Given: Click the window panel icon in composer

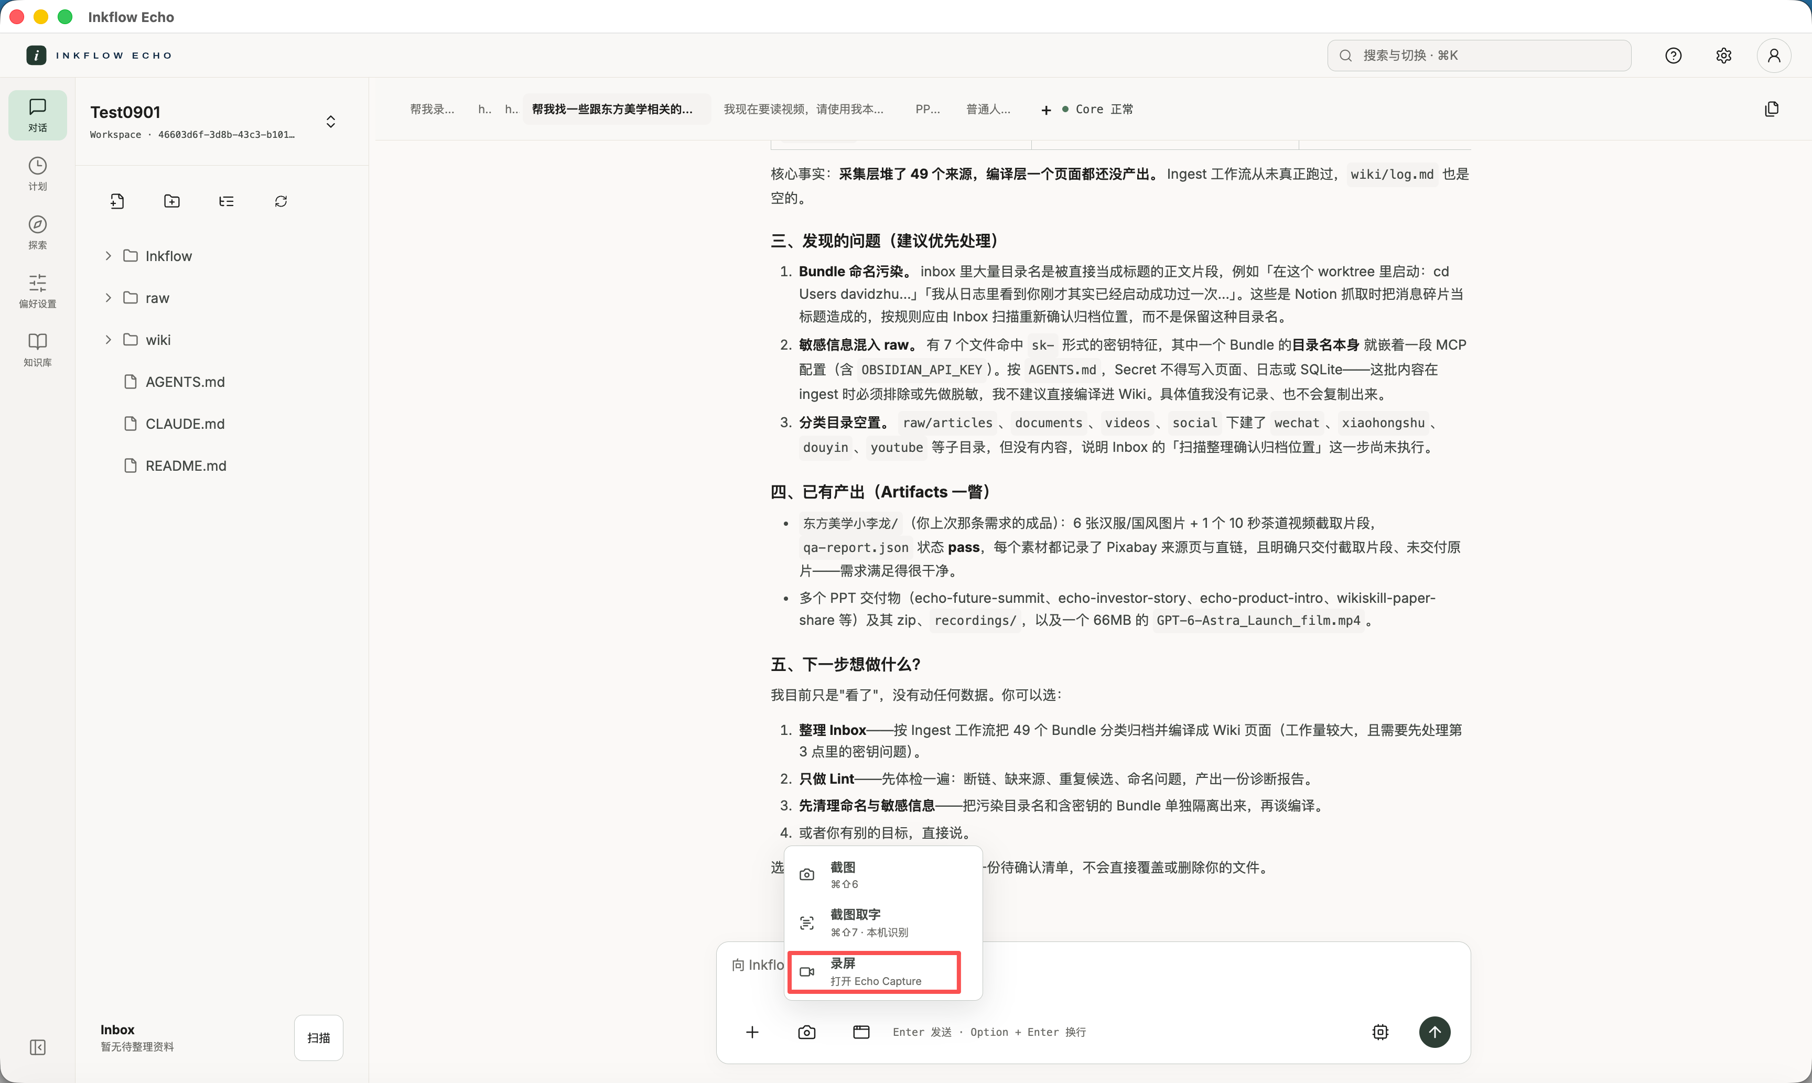Looking at the screenshot, I should [x=861, y=1032].
